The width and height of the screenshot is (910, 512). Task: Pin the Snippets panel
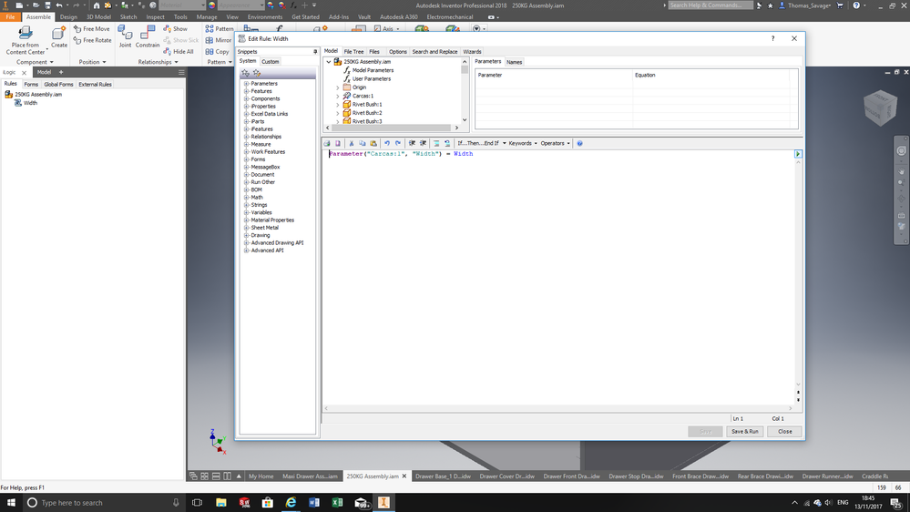tap(315, 52)
